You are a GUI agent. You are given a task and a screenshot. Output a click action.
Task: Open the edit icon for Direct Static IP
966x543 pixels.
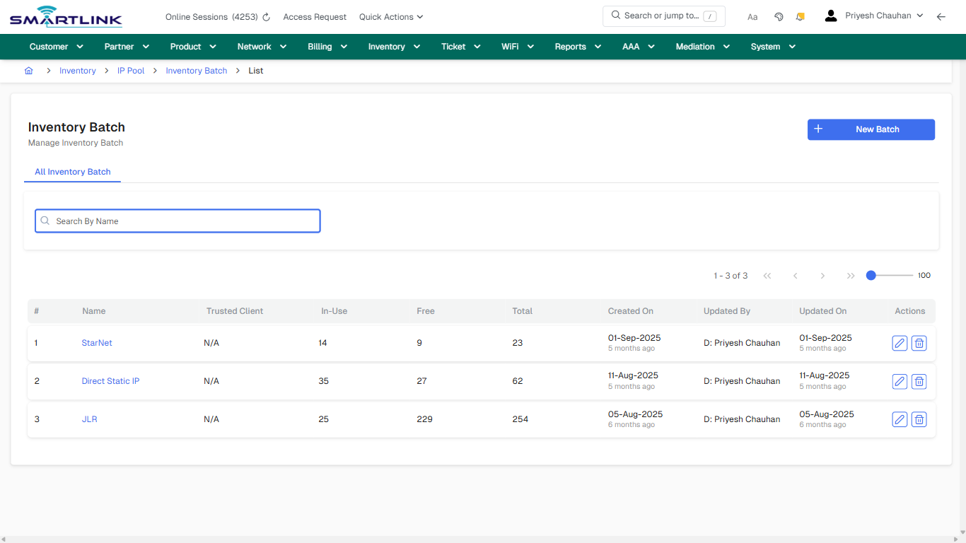[x=899, y=381]
